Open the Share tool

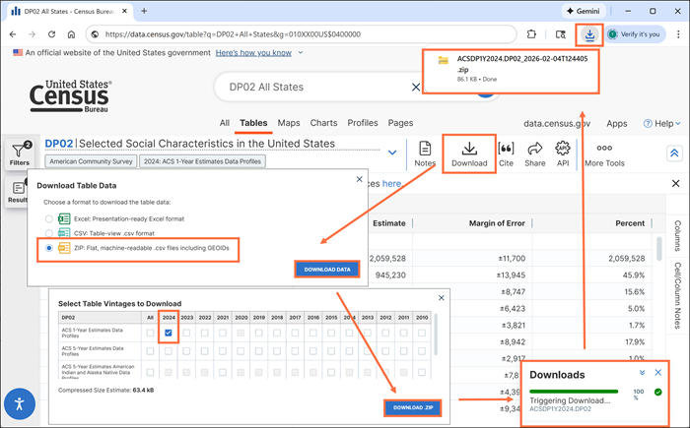coord(534,153)
